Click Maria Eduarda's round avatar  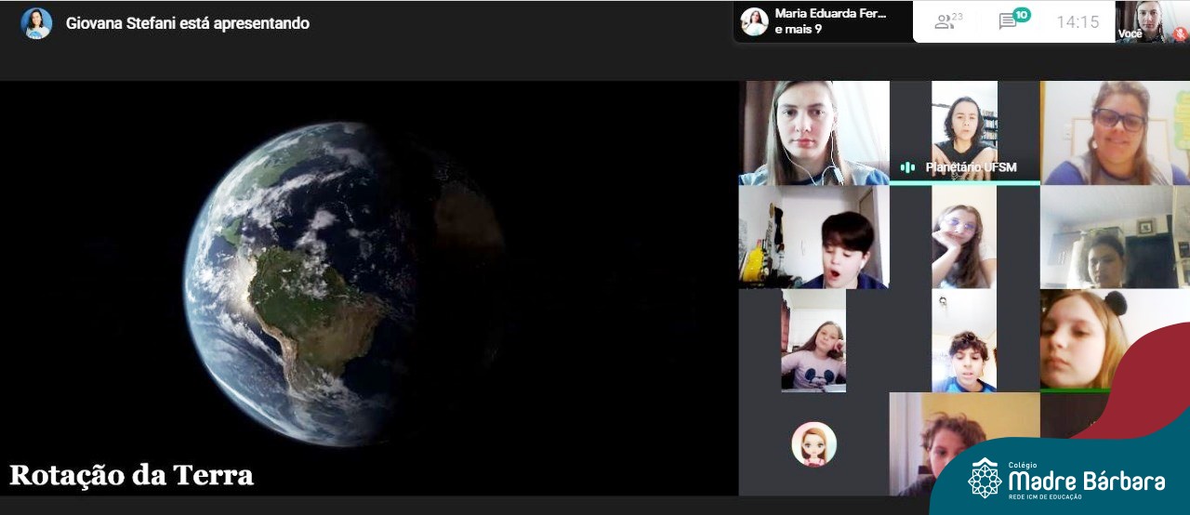[x=754, y=21]
